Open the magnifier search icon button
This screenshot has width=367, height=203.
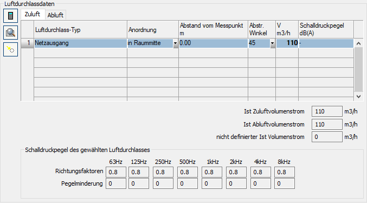[x=10, y=33]
